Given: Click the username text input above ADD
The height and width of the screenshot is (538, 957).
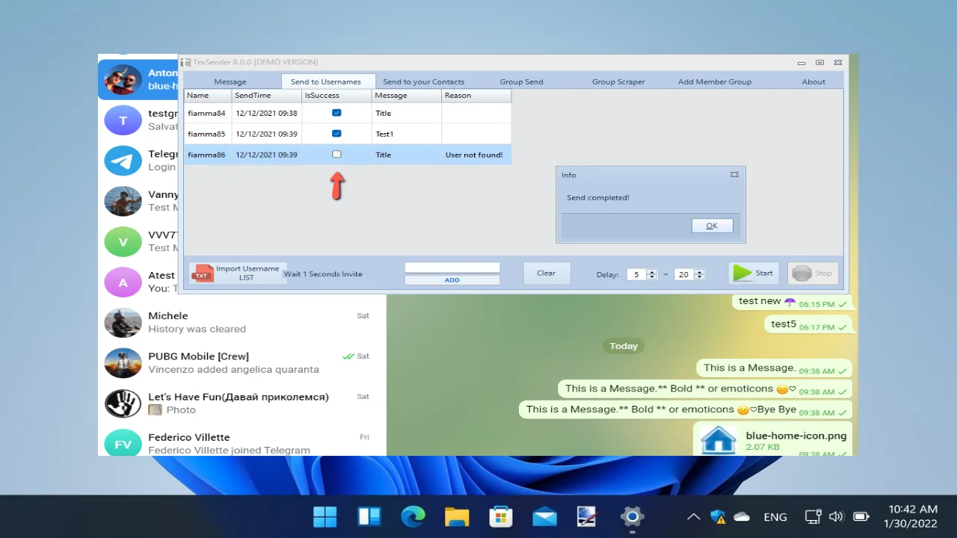Looking at the screenshot, I should click(452, 268).
